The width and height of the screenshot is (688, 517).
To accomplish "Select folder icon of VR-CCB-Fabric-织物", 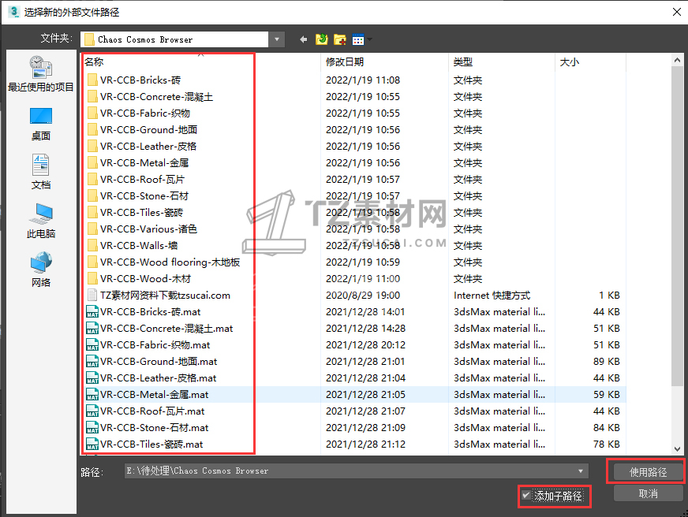I will point(92,113).
